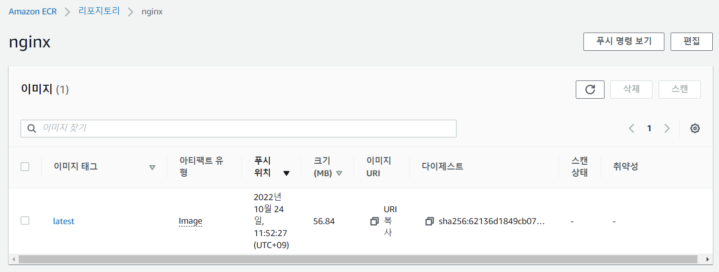Click the push timestamp 2022년 10월 24일
Screen dimensions: 719x272
click(x=272, y=221)
